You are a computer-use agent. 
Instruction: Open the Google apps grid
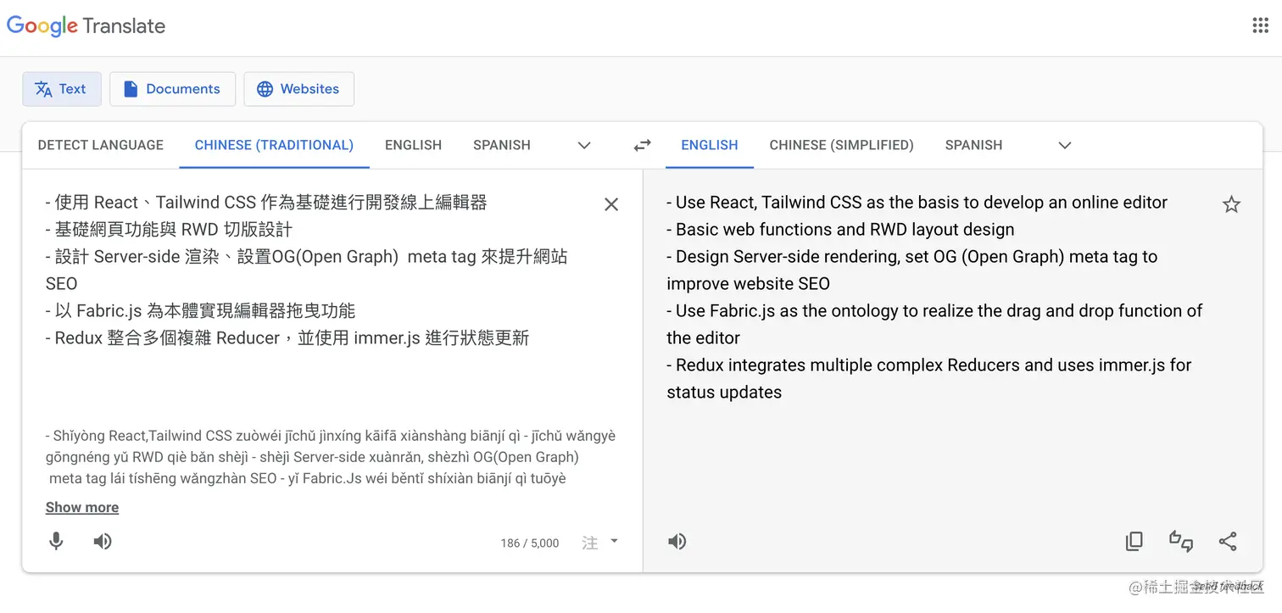coord(1260,25)
